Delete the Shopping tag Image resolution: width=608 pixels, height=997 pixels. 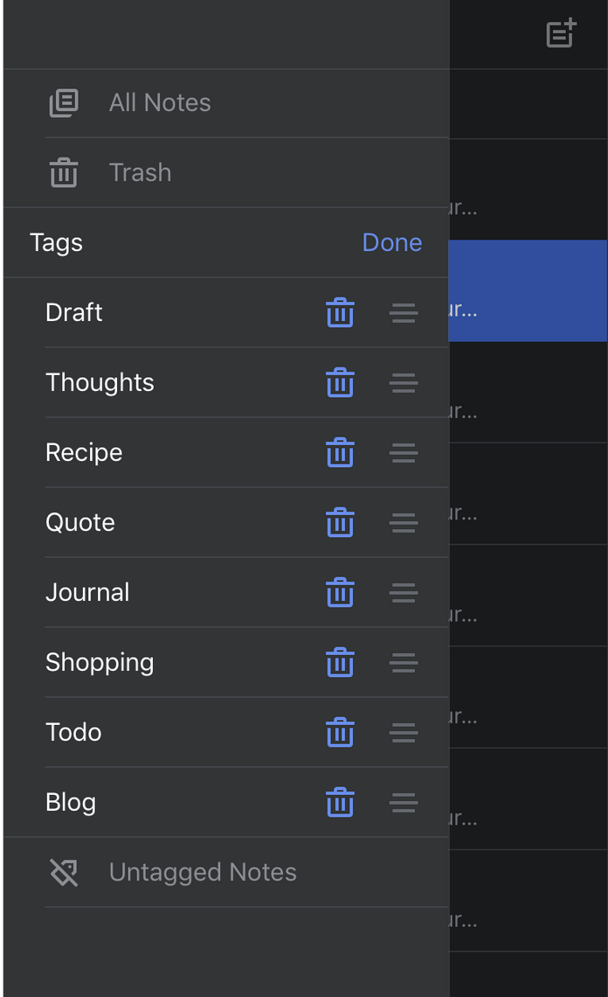(340, 662)
